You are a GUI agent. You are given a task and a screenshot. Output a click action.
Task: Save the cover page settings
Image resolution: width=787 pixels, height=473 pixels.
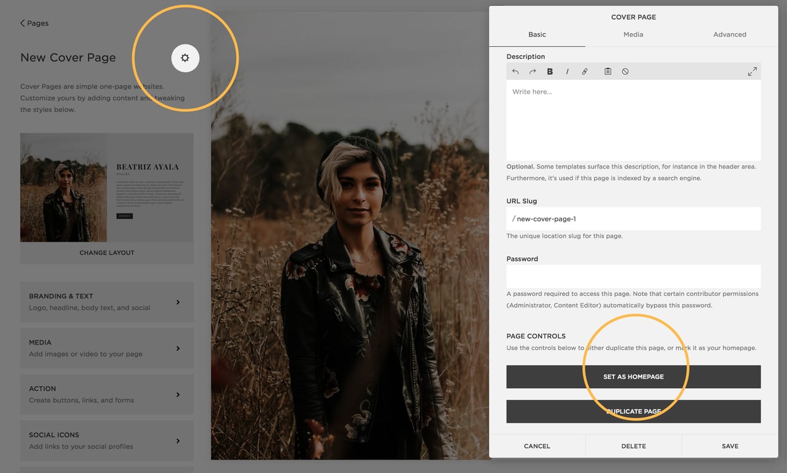pyautogui.click(x=729, y=446)
